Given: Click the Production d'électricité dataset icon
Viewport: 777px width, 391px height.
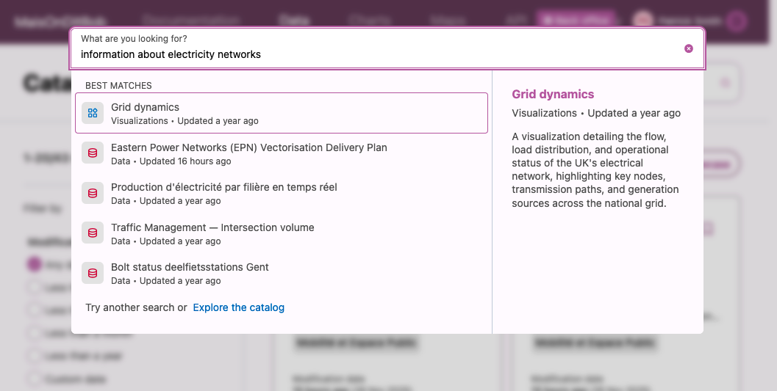Looking at the screenshot, I should 93,194.
